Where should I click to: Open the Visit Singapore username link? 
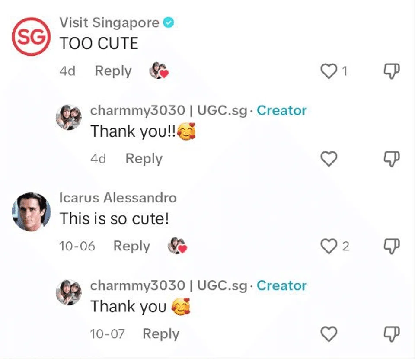[109, 22]
